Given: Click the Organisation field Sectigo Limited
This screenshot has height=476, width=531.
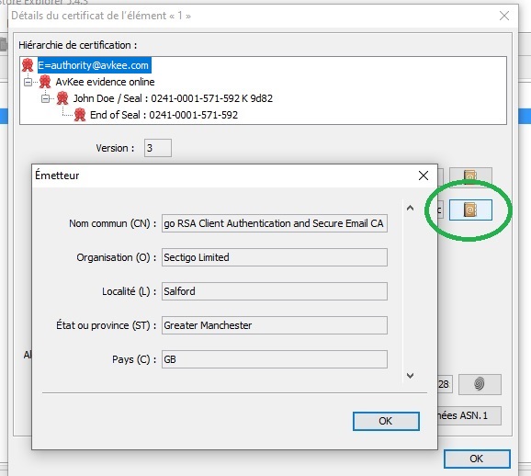Looking at the screenshot, I should click(x=275, y=257).
